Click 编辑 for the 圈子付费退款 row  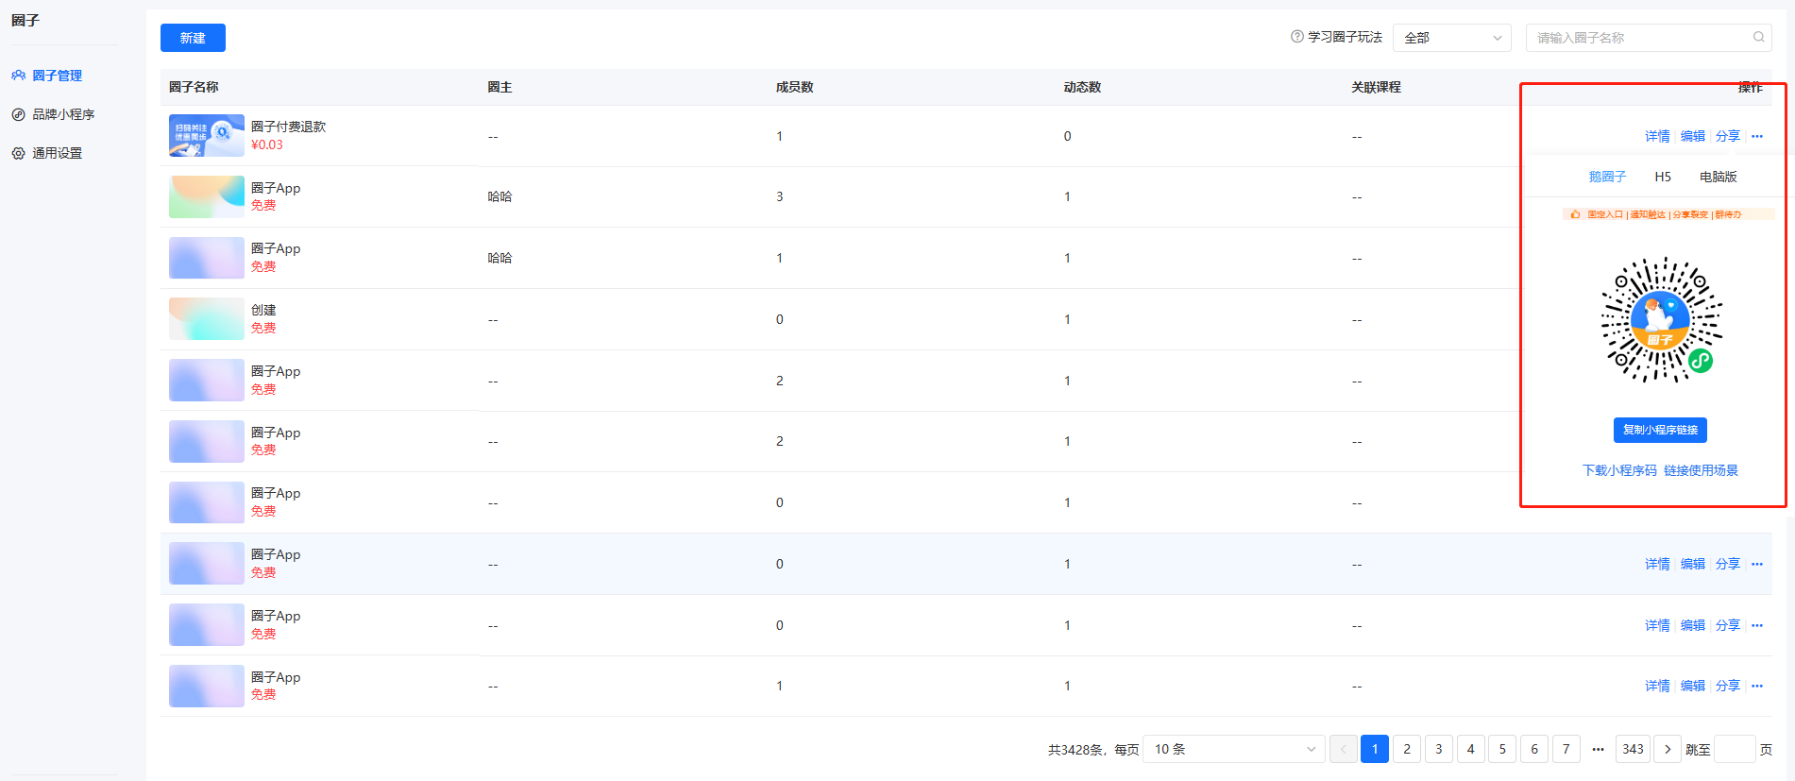[1693, 136]
